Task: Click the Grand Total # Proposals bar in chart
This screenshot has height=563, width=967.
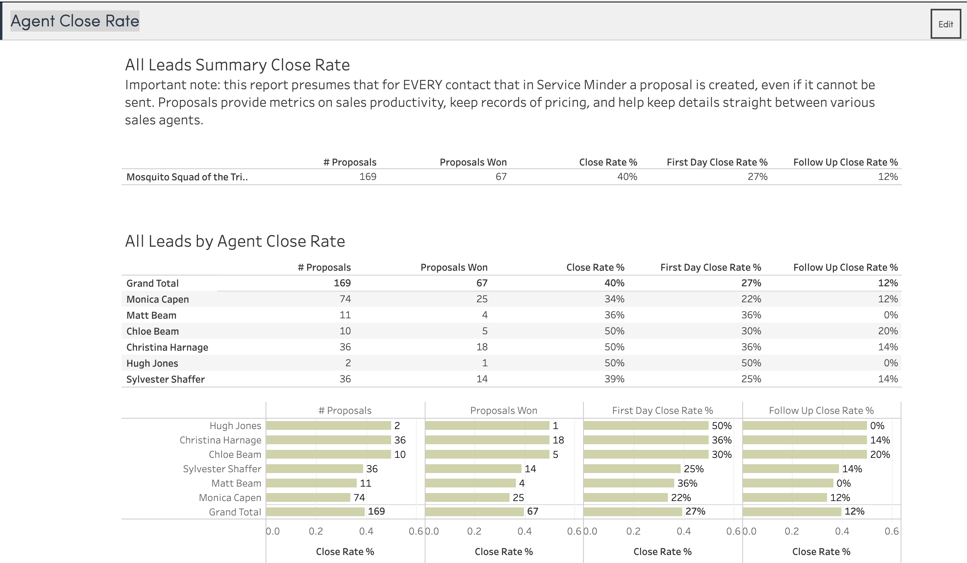Action: (315, 511)
